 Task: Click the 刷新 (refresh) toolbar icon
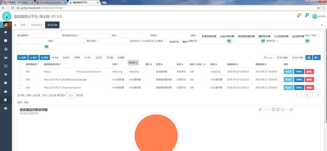point(110,58)
